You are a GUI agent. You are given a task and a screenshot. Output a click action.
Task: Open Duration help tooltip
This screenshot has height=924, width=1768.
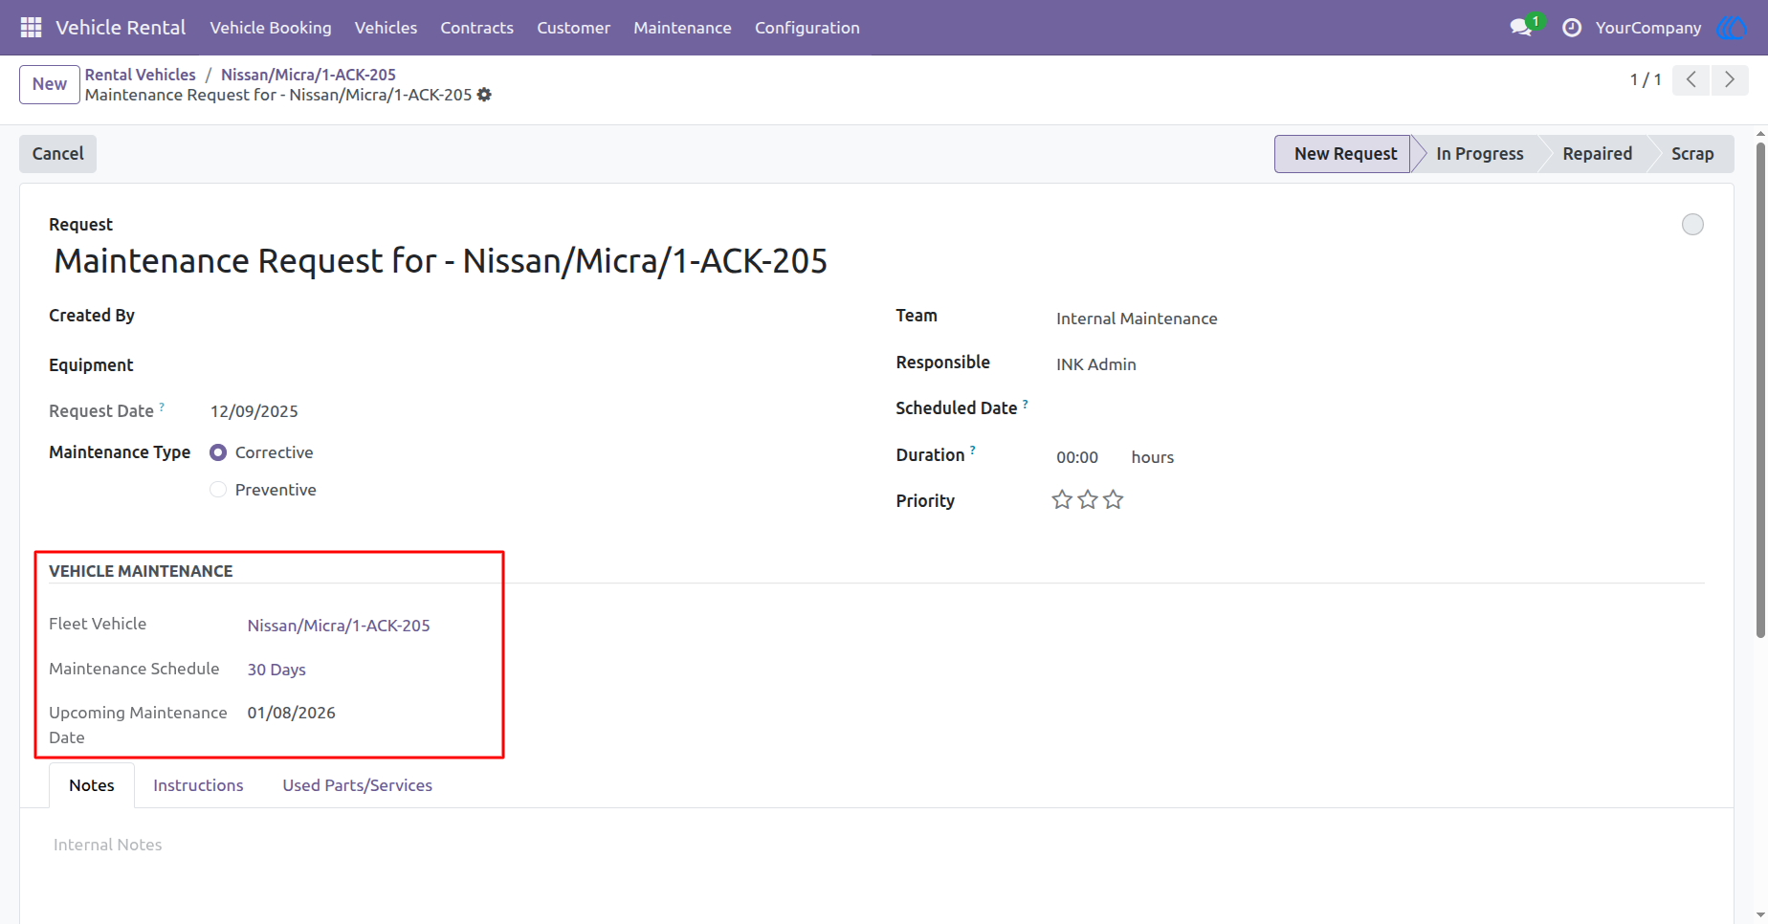pyautogui.click(x=973, y=450)
